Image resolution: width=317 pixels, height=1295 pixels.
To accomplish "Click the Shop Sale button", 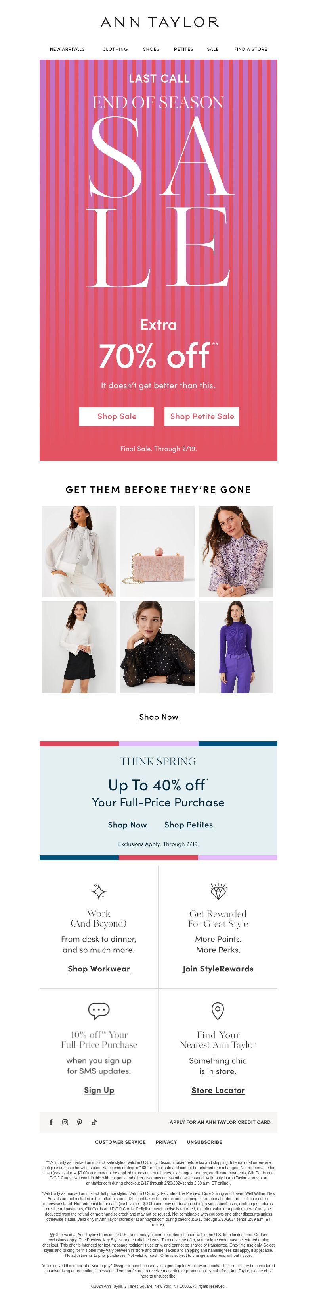I will [116, 416].
